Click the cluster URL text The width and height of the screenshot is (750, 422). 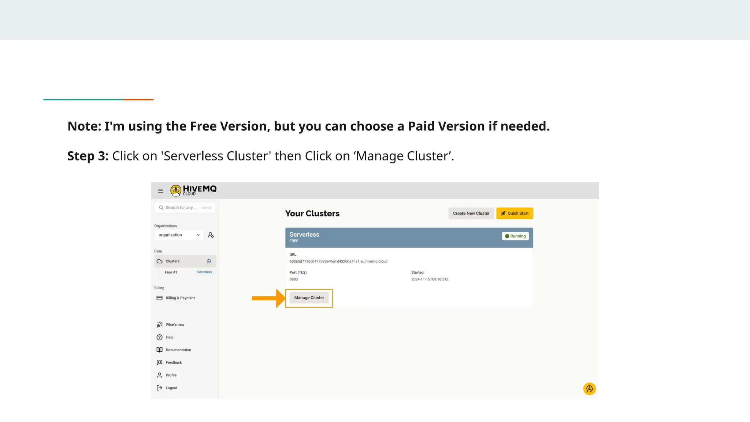tap(338, 261)
